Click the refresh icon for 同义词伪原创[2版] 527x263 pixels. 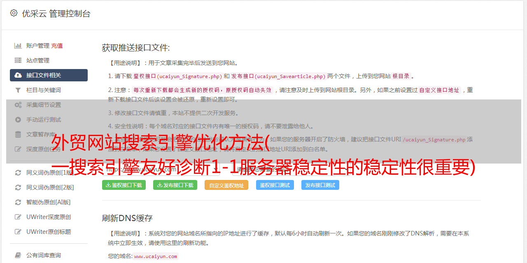pos(18,187)
